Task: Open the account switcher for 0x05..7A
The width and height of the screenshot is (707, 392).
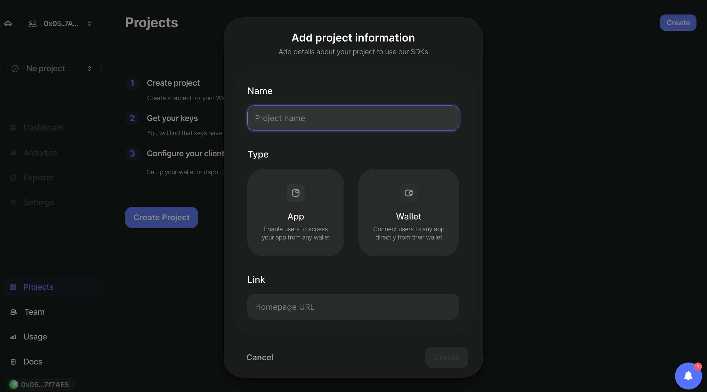Action: point(90,23)
